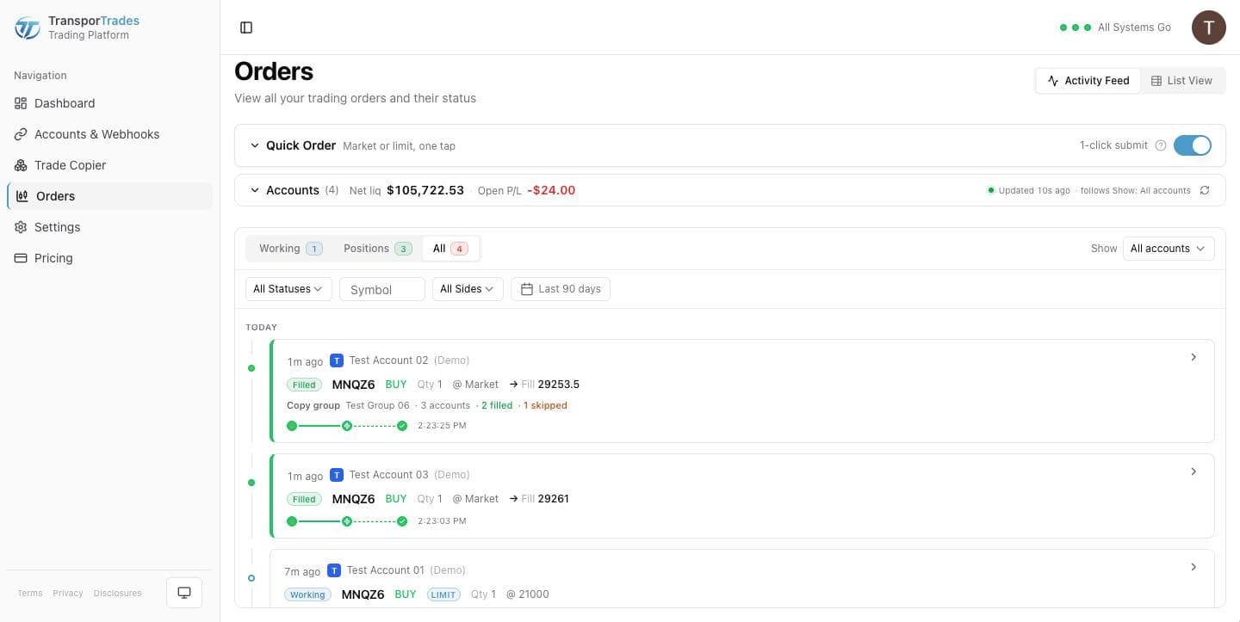Image resolution: width=1240 pixels, height=622 pixels.
Task: Click the net liq value $105,722.53
Action: (425, 190)
